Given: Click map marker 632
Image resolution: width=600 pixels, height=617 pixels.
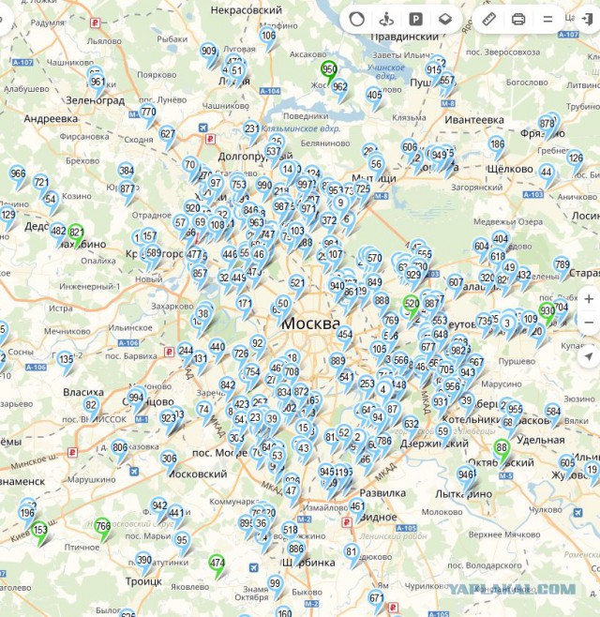Looking at the screenshot, I should click(x=412, y=424).
